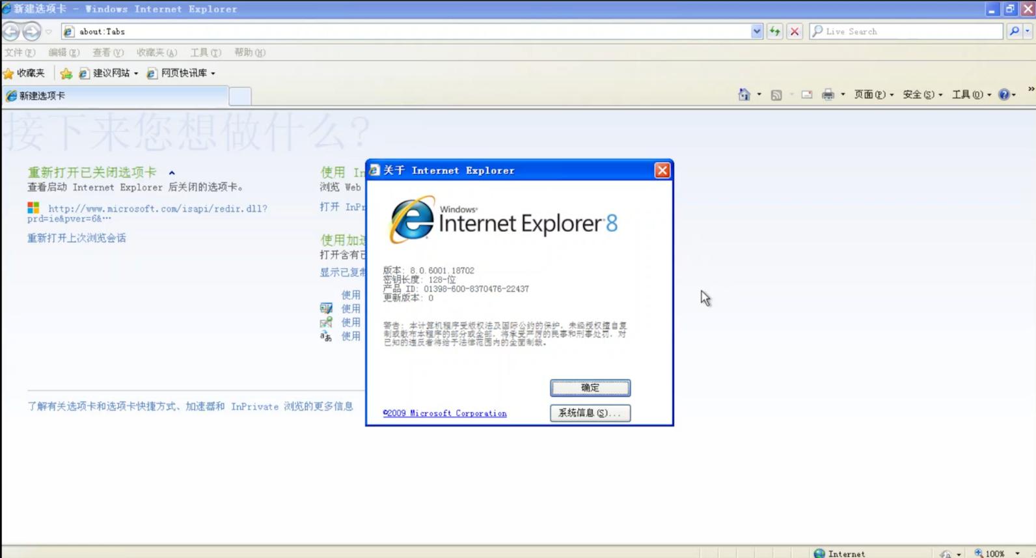Viewport: 1036px width, 558px height.
Task: Go forward using the Forward arrow button
Action: pos(31,31)
